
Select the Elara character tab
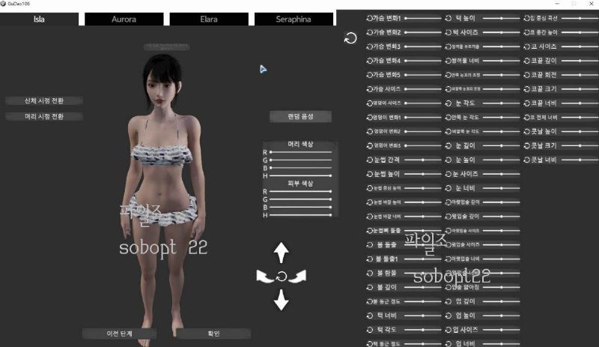click(209, 19)
